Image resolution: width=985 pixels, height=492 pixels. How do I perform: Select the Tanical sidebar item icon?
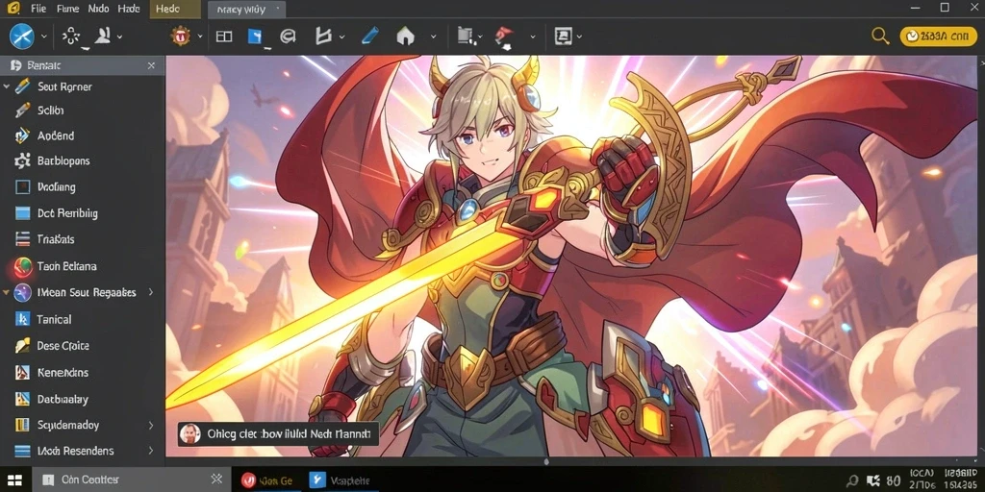tap(22, 319)
